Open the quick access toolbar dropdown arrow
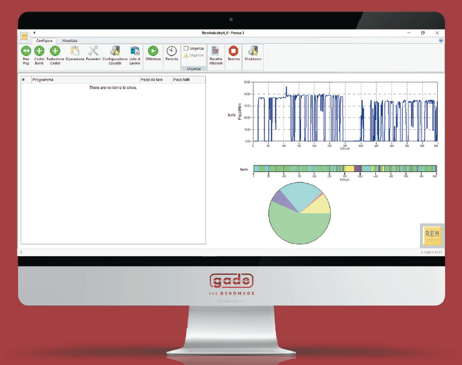 coord(34,33)
